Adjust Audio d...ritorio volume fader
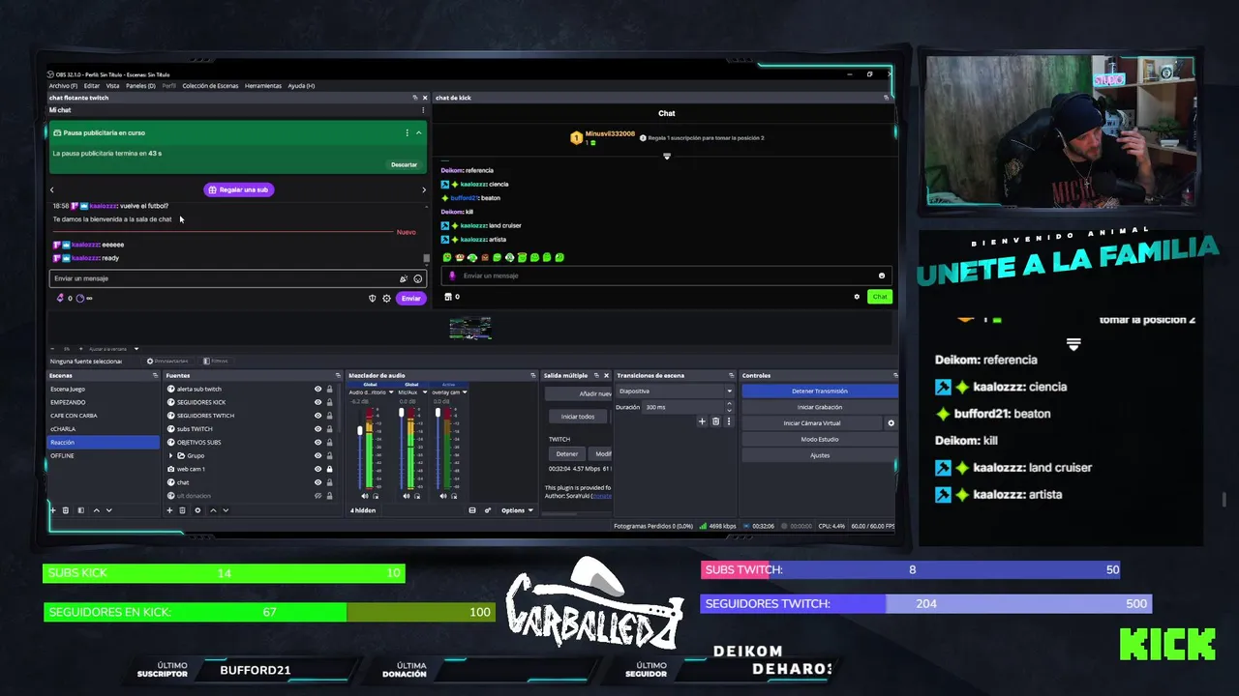This screenshot has width=1239, height=696. point(360,430)
